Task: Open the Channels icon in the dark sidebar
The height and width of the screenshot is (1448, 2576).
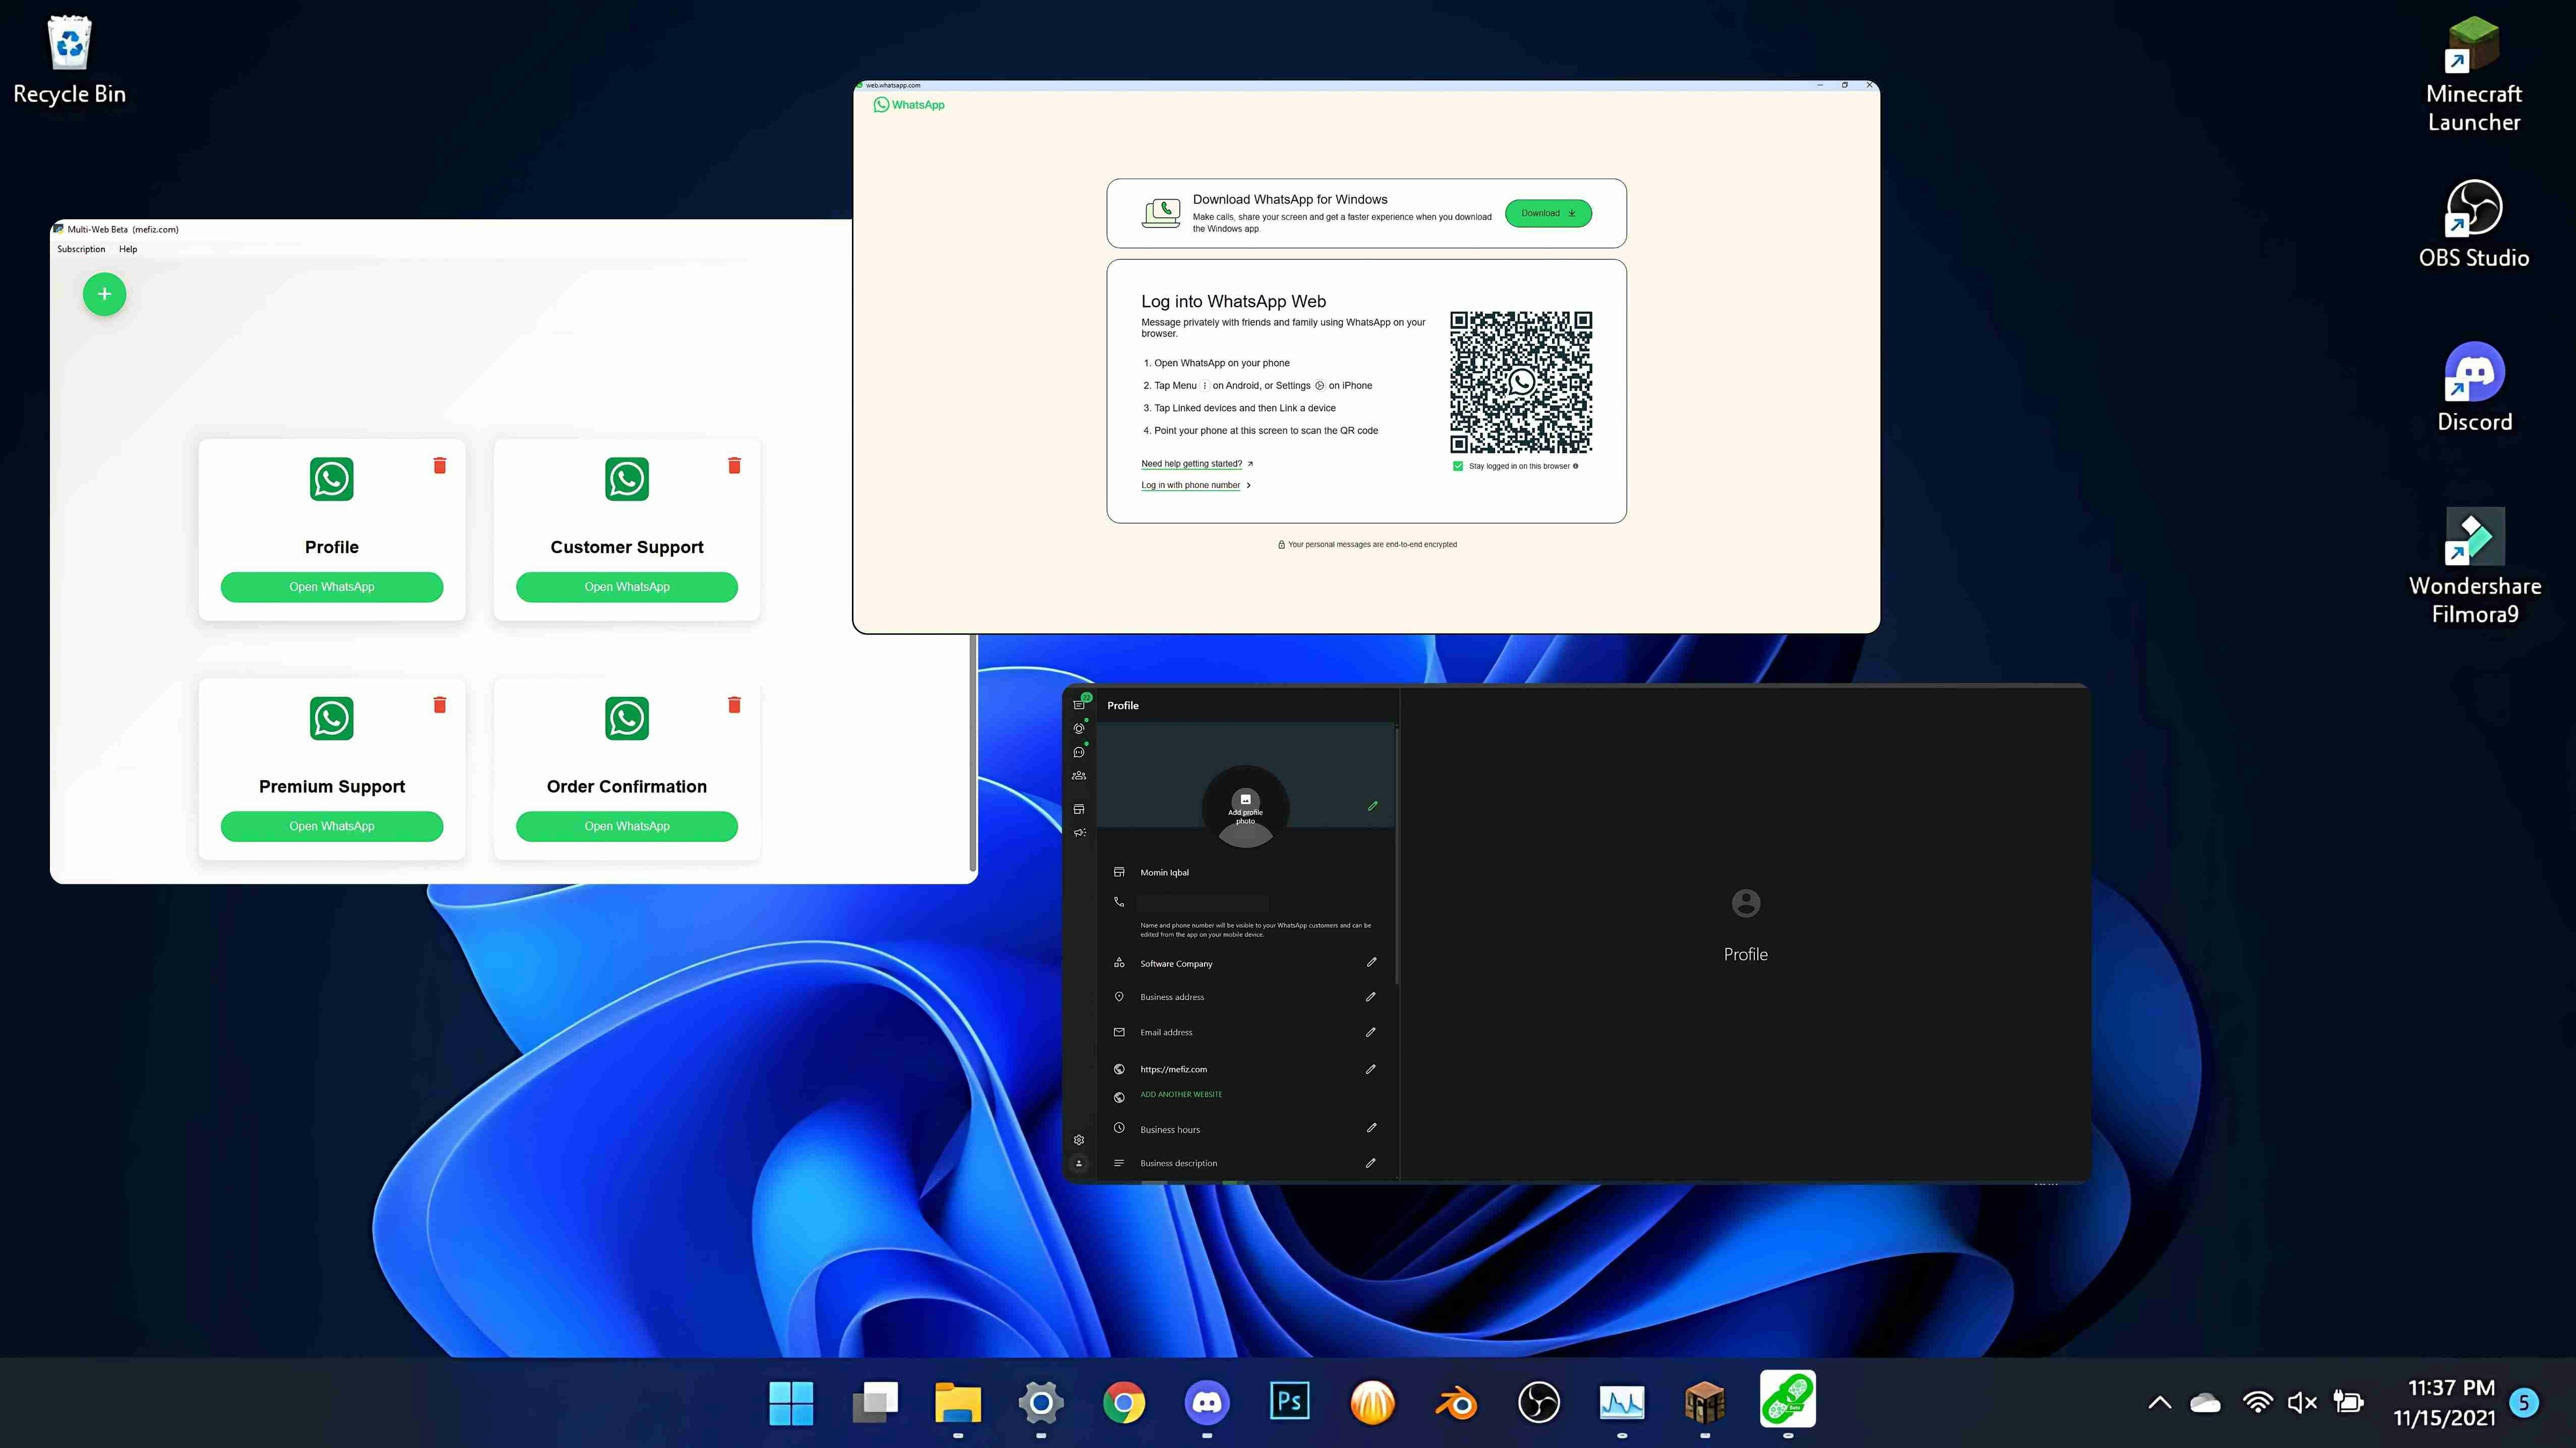Action: coord(1079,752)
